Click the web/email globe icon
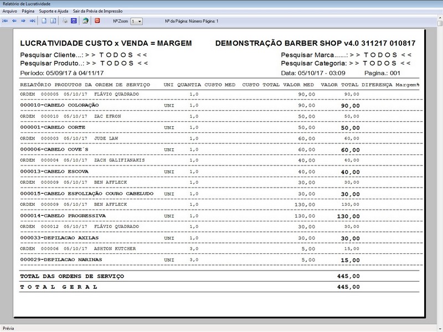This screenshot has width=443, height=332. pos(85,21)
